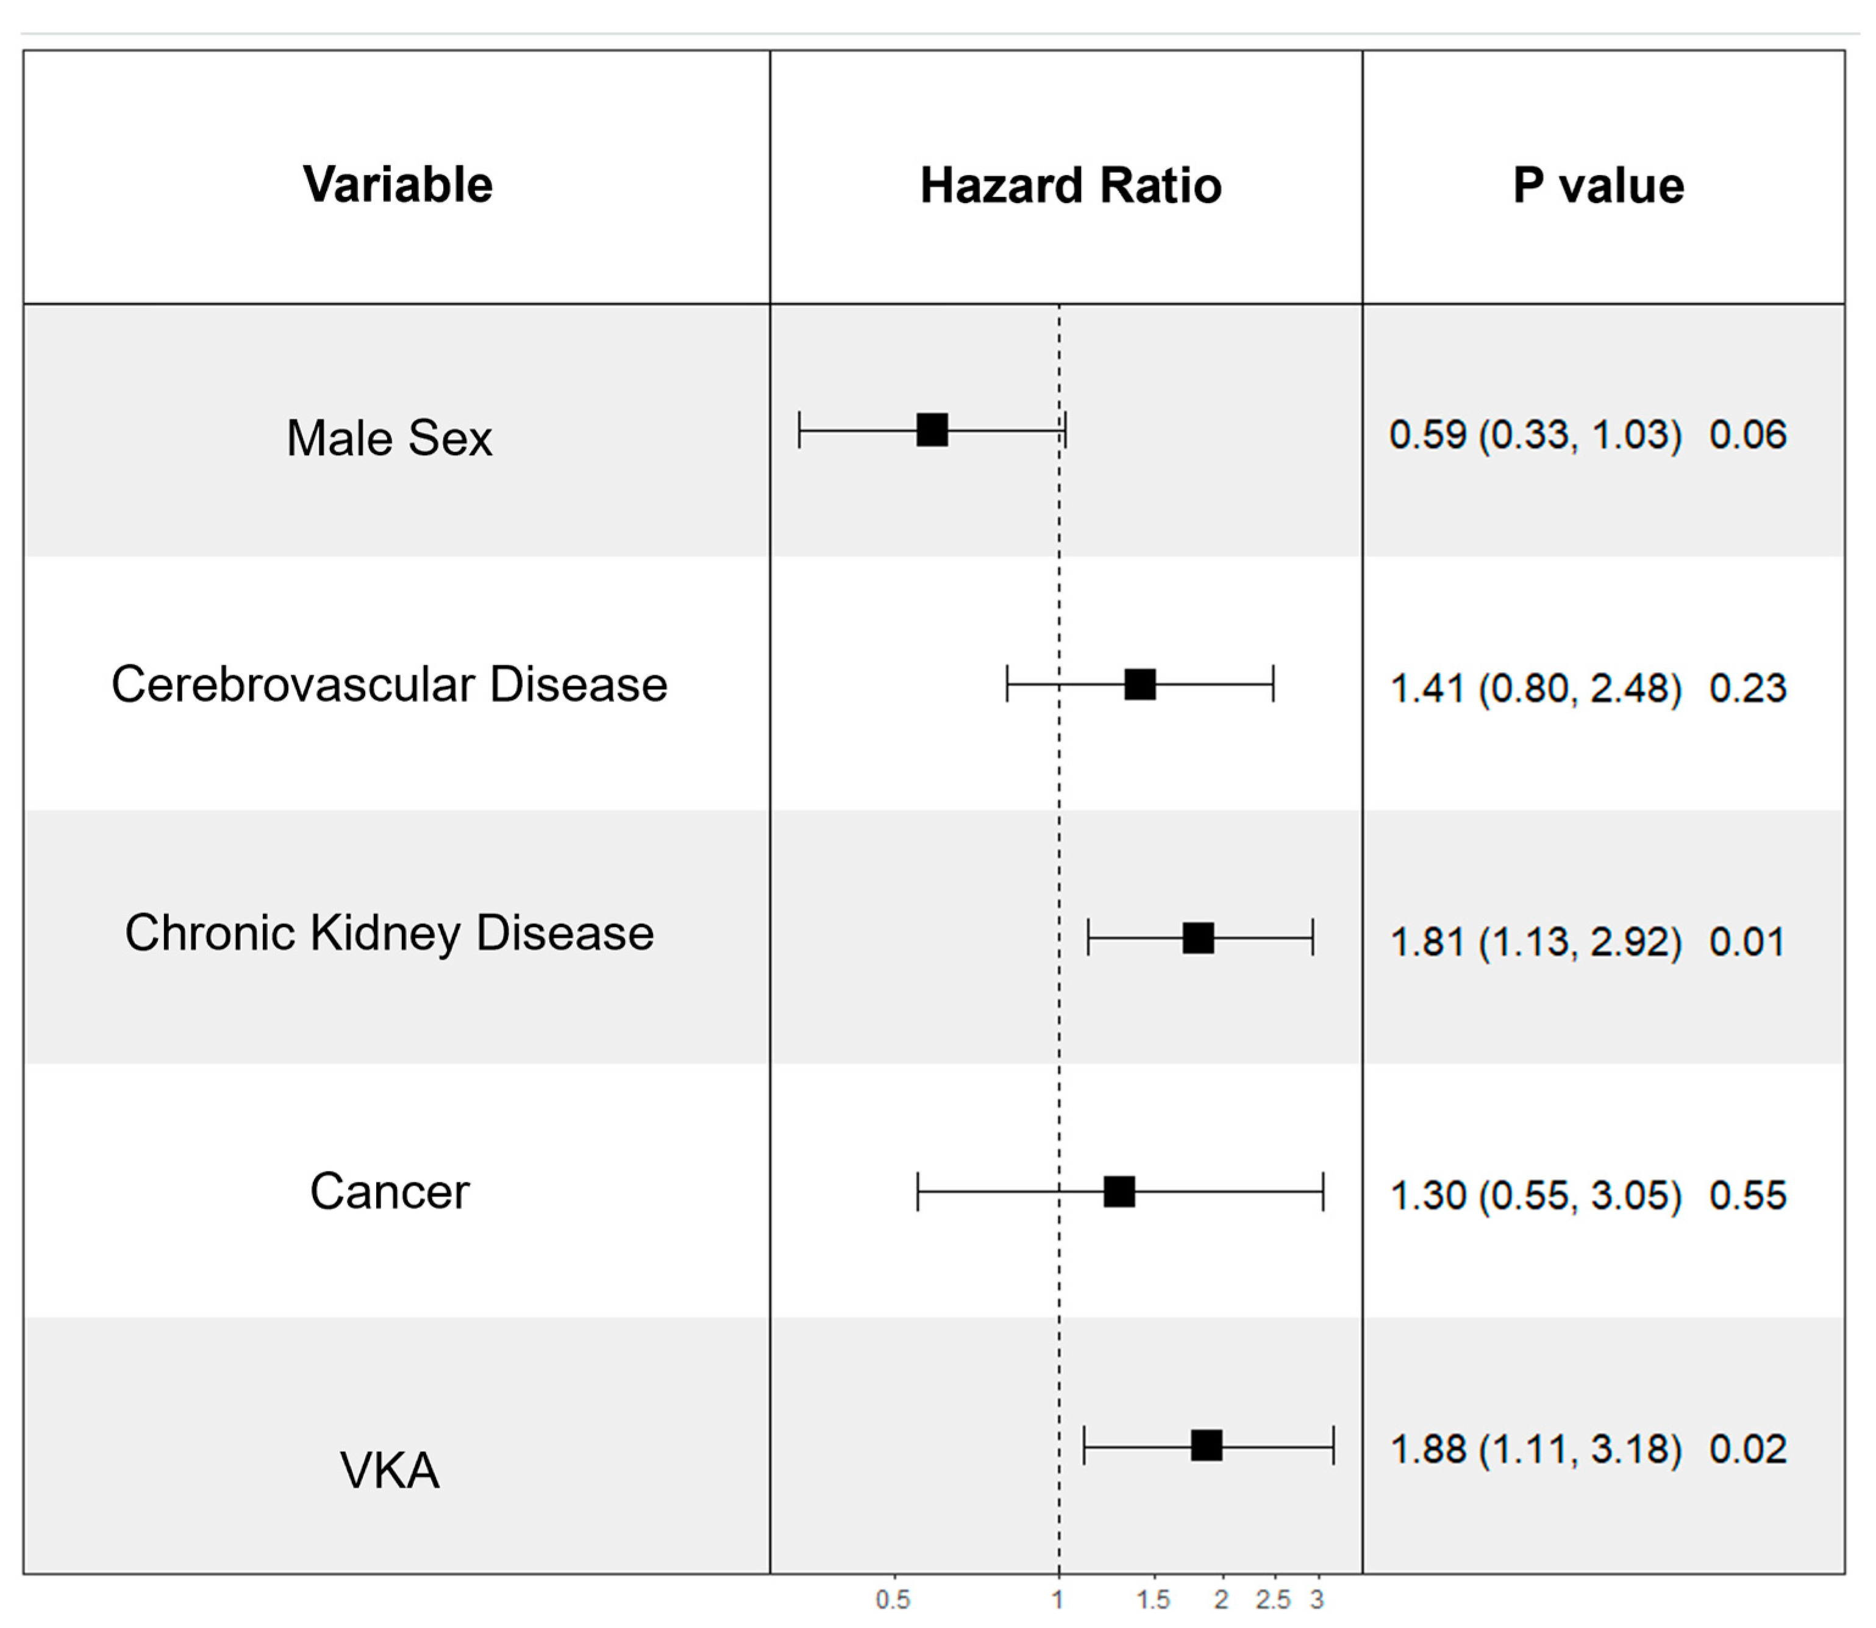
Task: Click the Cerebrovascular Disease square marker
Action: (x=1140, y=684)
